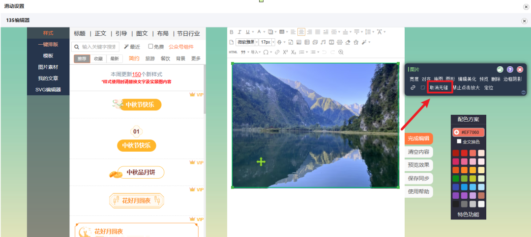This screenshot has width=531, height=237.
Task: Click 取消无缝 in the image panel
Action: tap(439, 87)
